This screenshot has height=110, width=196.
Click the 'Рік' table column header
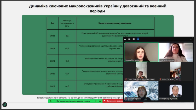click(53, 23)
